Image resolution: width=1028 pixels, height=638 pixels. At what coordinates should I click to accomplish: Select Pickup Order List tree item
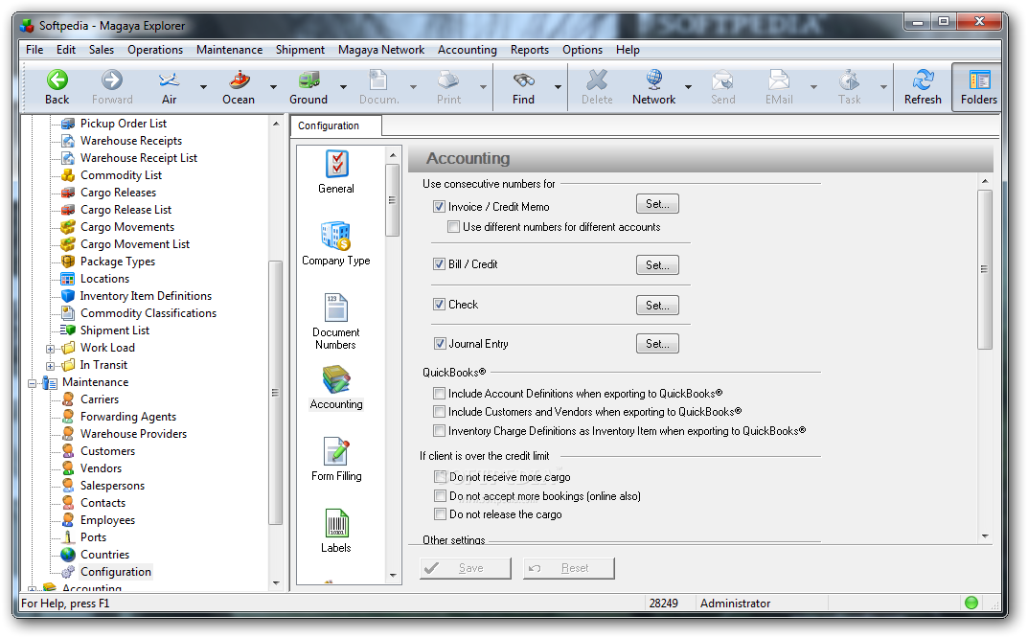point(124,124)
